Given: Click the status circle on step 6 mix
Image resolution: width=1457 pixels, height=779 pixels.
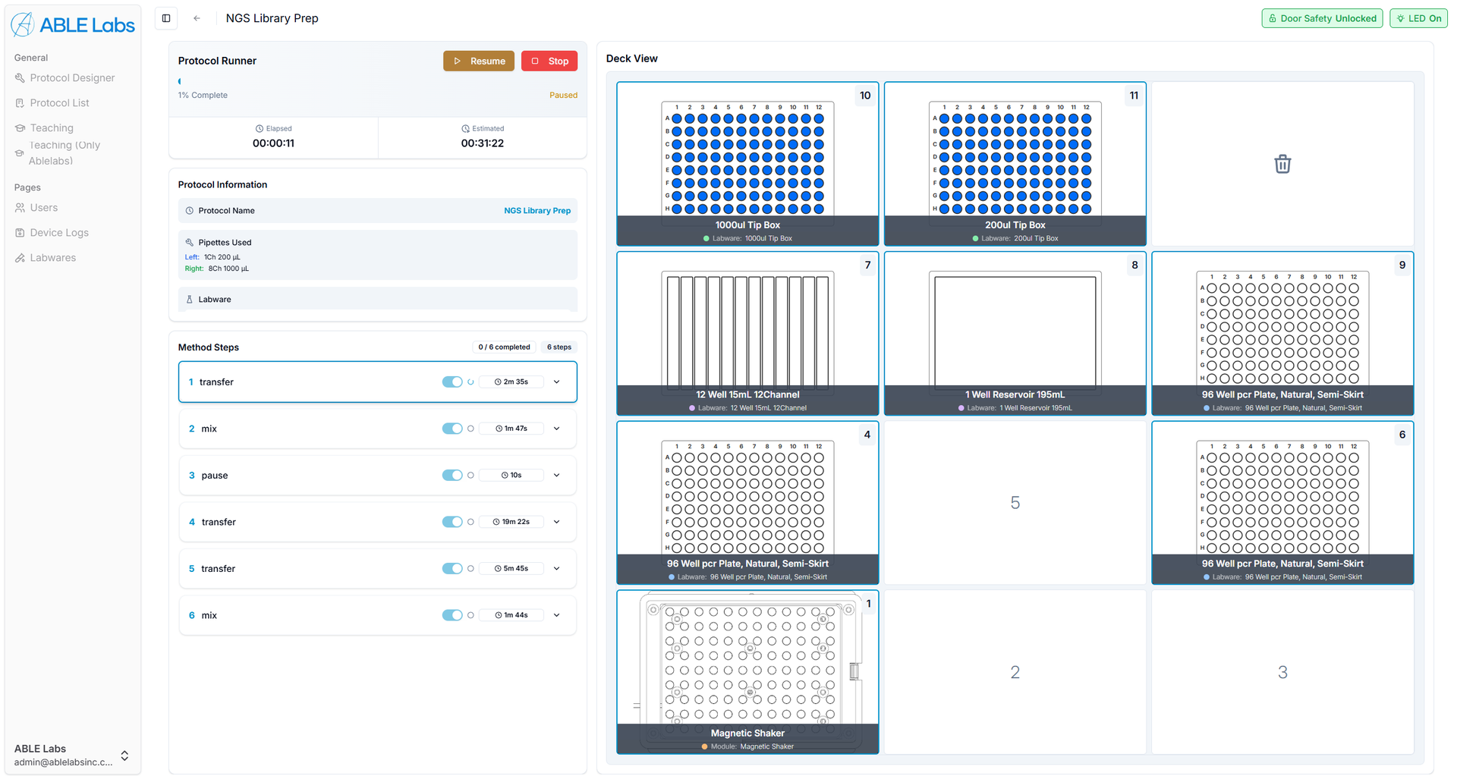Looking at the screenshot, I should (470, 615).
